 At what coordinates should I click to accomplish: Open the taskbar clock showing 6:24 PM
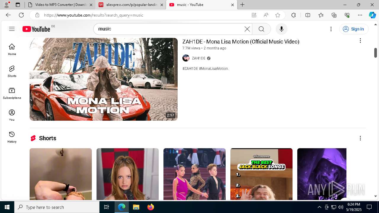click(354, 207)
